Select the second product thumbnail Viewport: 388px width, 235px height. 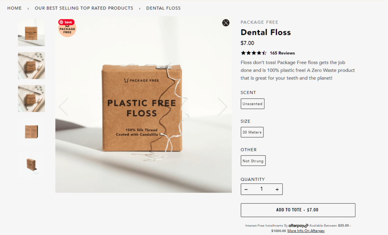pyautogui.click(x=31, y=66)
